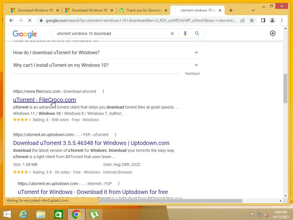Open options for Uptodown Internet P2P result
Screen dimensions: 293x220
[x=119, y=184]
